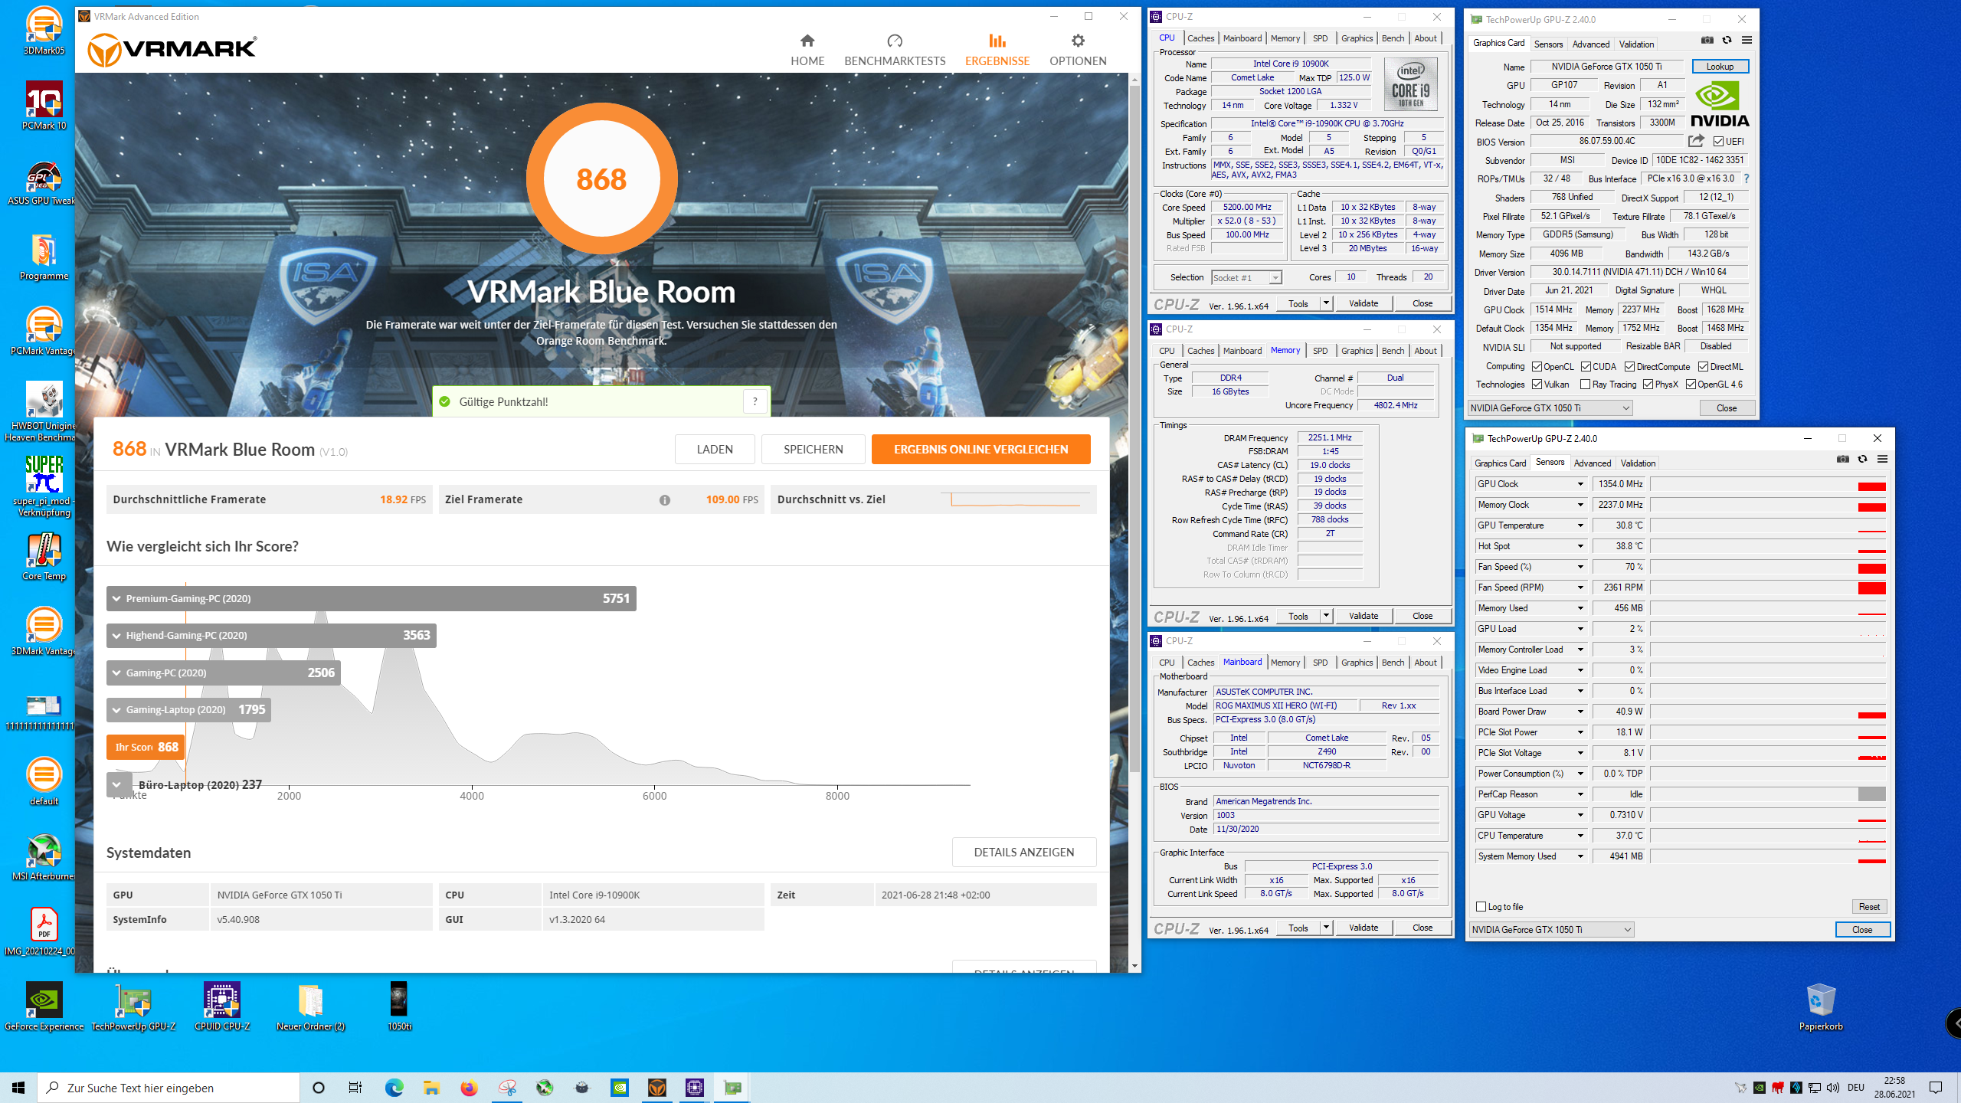Take a screenshot in GPU-Z Graphics Card window
This screenshot has height=1103, width=1961.
(x=1707, y=41)
